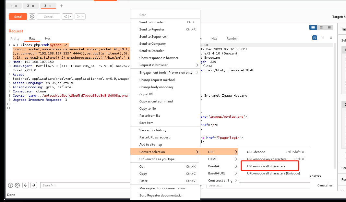Add a new Repeater tab
The height and width of the screenshot is (202, 346).
[62, 6]
